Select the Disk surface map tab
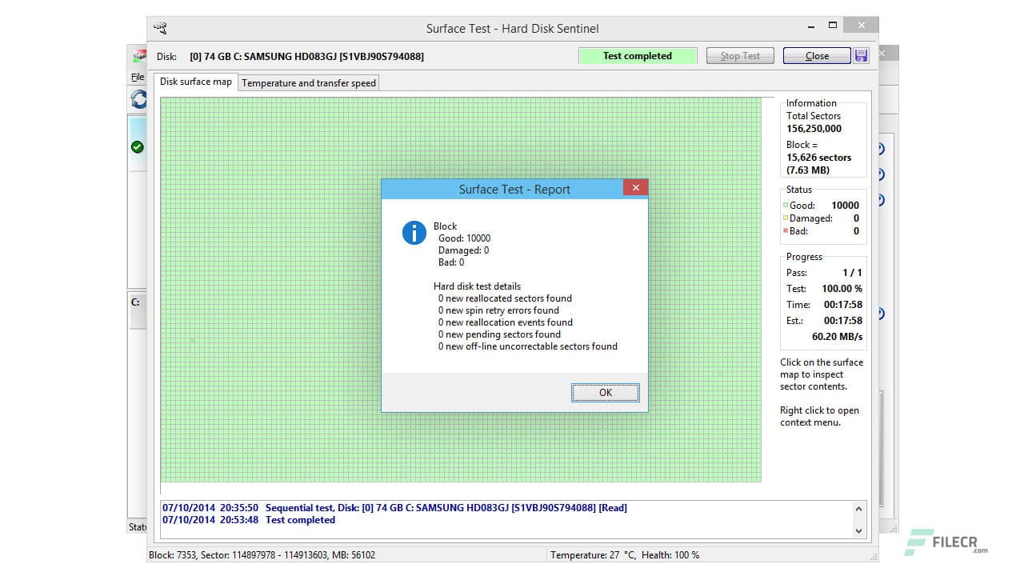Image resolution: width=1024 pixels, height=576 pixels. pyautogui.click(x=195, y=81)
